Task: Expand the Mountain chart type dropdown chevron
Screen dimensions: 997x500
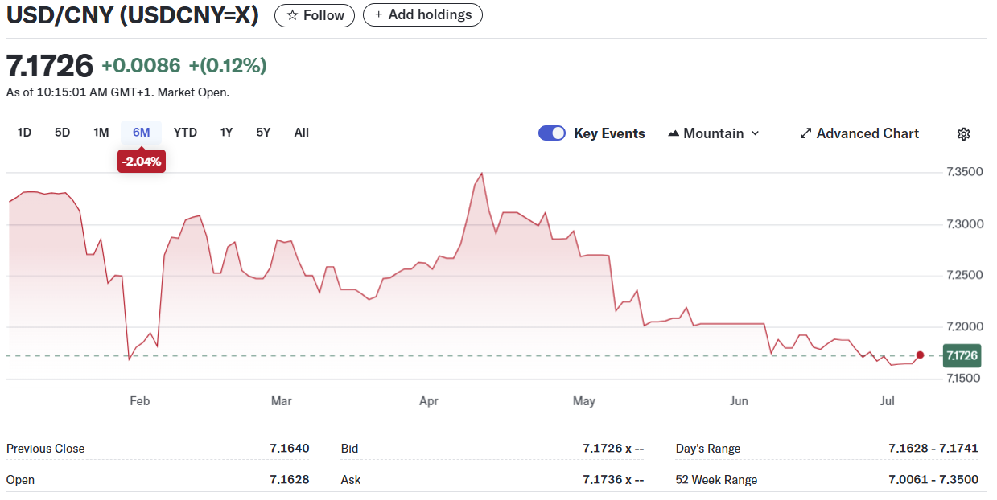Action: click(x=755, y=133)
